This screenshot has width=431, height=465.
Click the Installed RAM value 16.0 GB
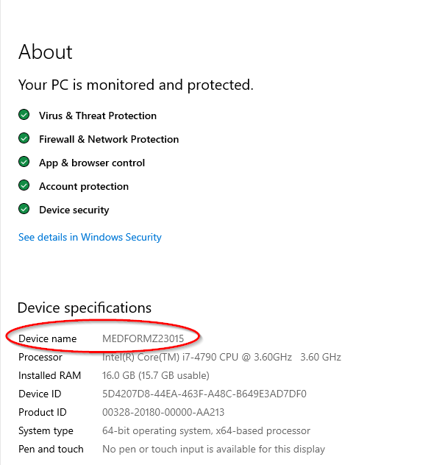(156, 375)
